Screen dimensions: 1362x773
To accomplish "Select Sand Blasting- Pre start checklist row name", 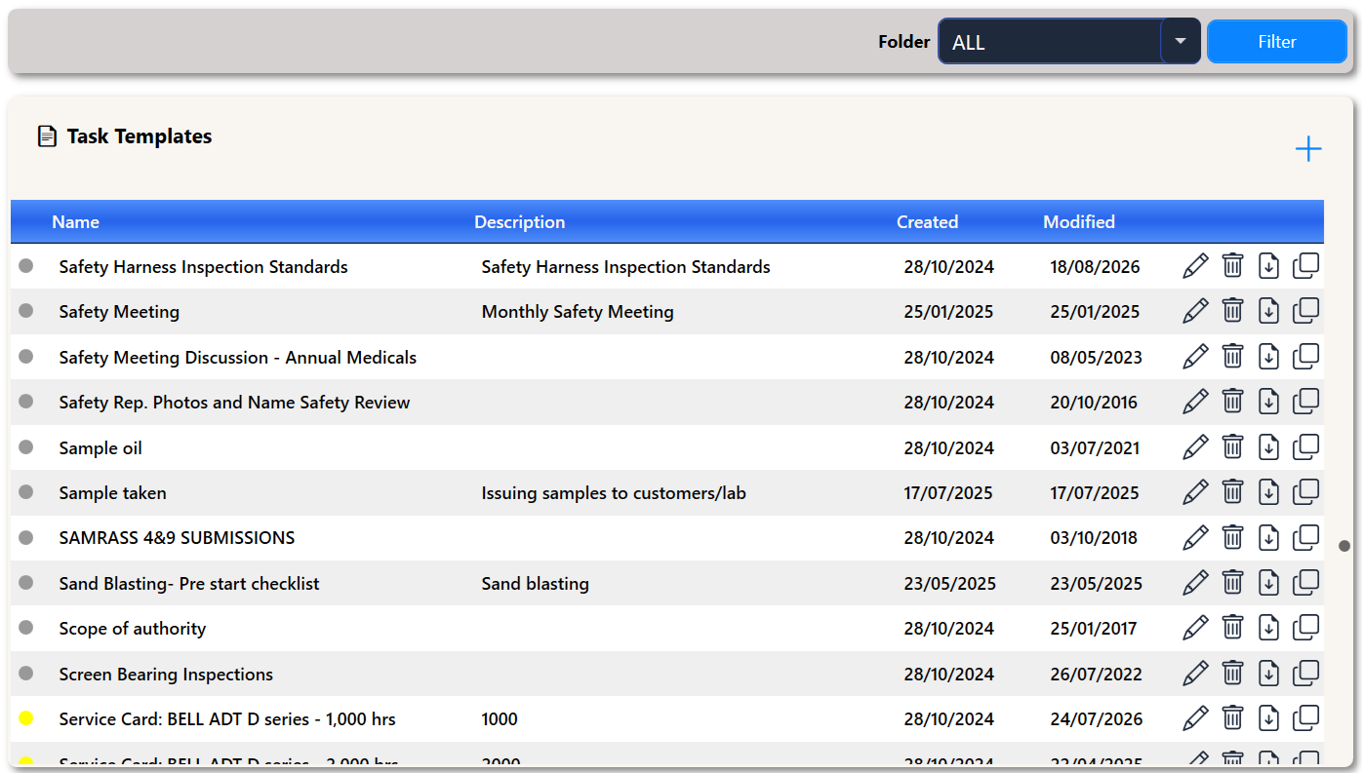I will 189,583.
